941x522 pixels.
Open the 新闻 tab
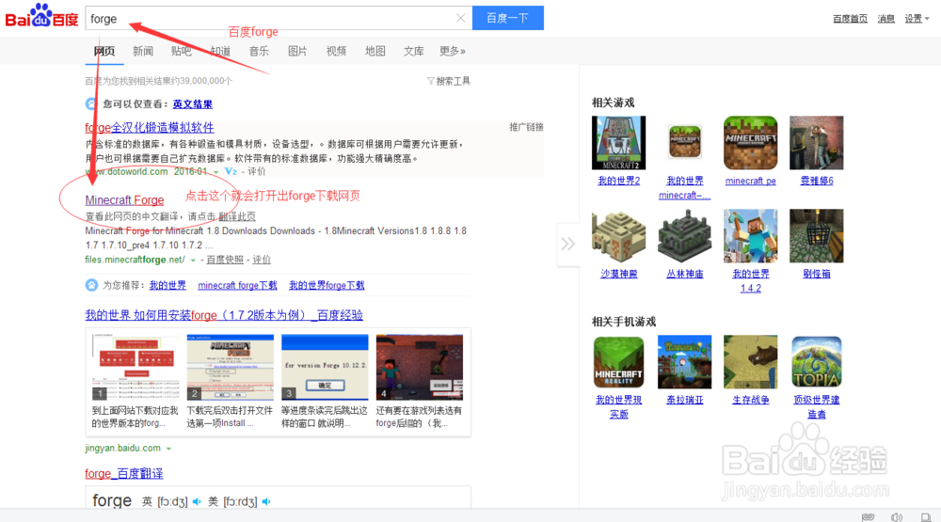click(x=143, y=51)
